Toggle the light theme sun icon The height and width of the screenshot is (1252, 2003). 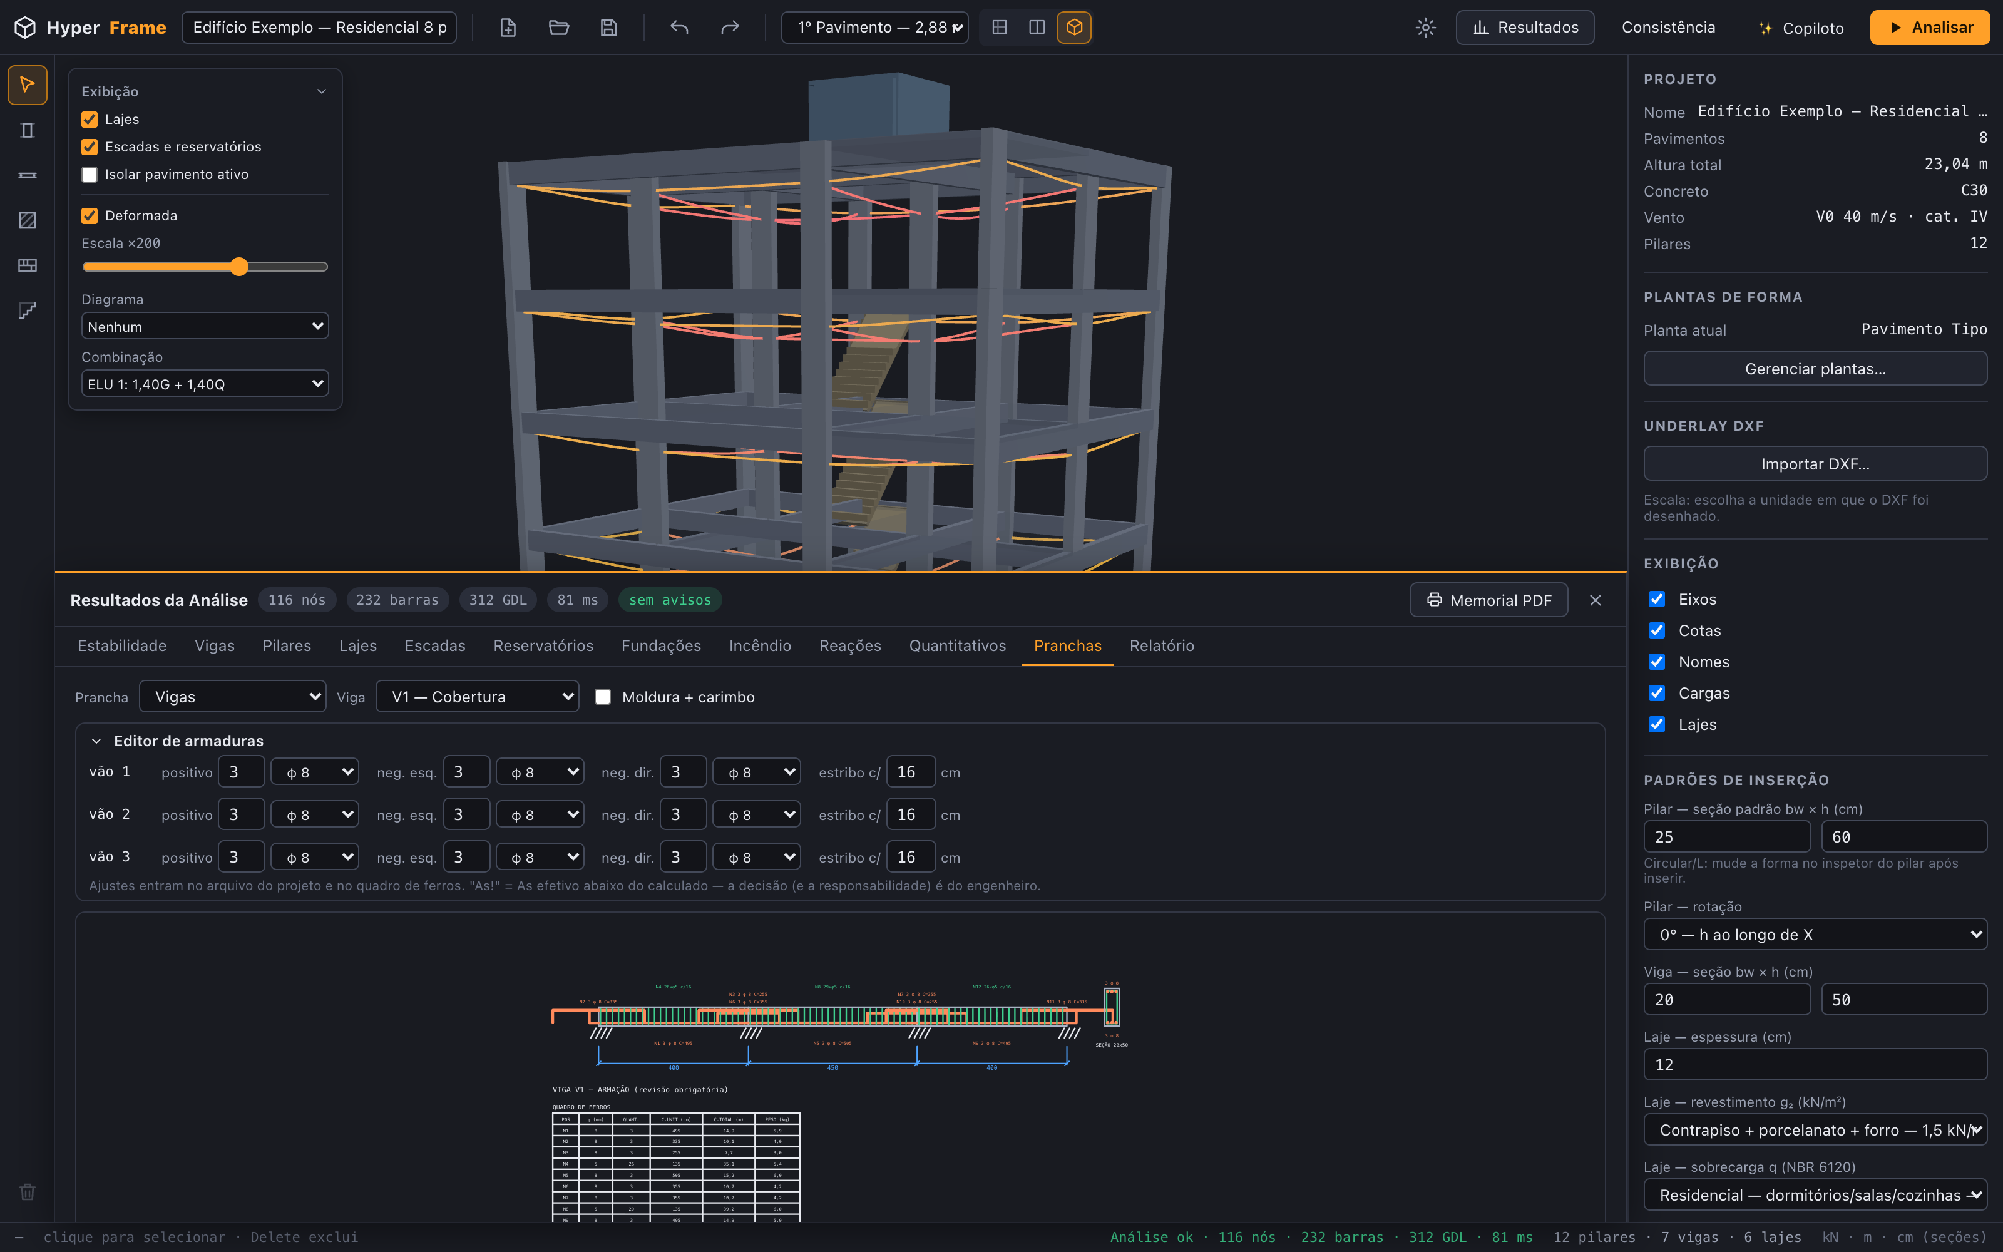[1425, 28]
